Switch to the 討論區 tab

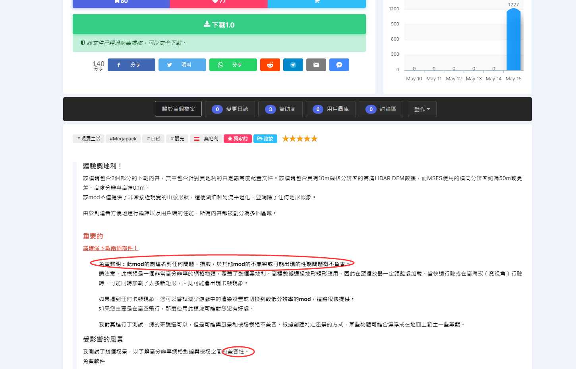coord(381,109)
